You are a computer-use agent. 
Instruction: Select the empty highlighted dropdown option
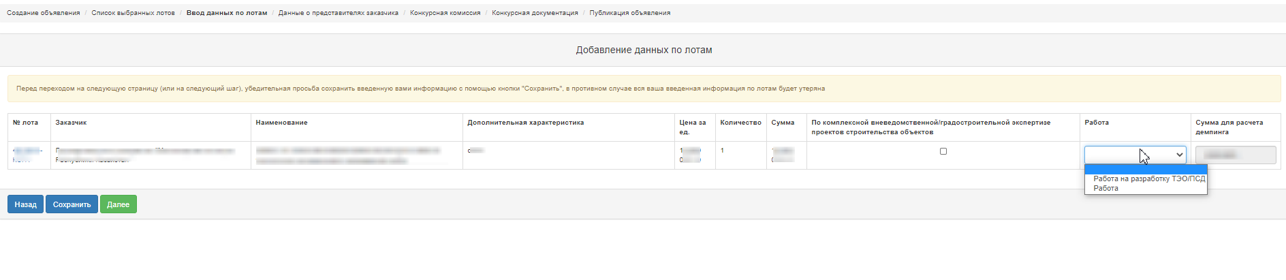1145,170
